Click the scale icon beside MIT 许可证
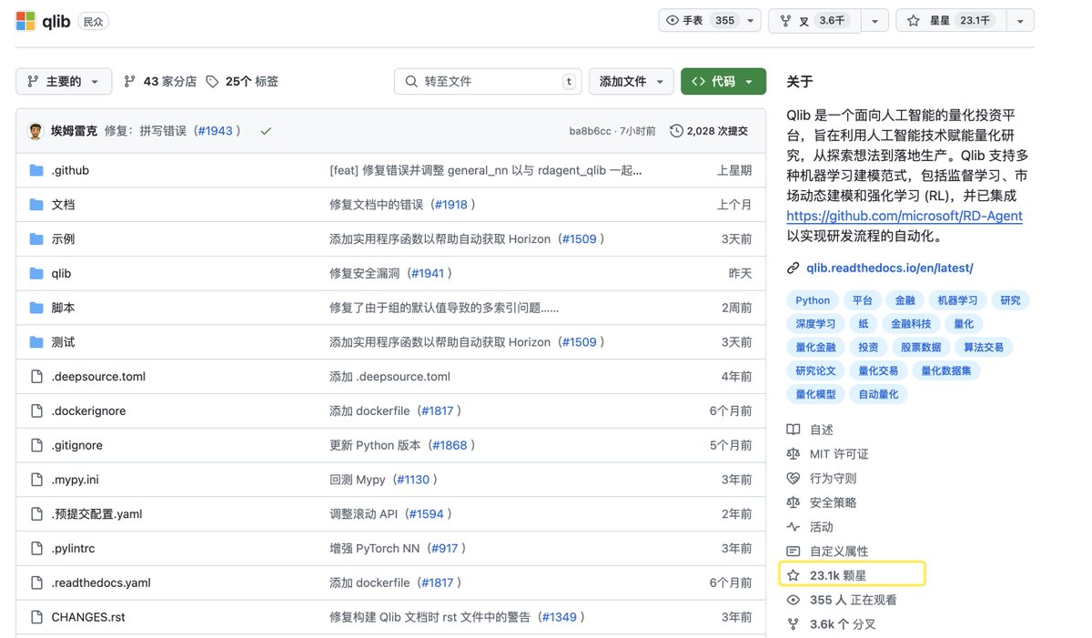 pos(794,453)
